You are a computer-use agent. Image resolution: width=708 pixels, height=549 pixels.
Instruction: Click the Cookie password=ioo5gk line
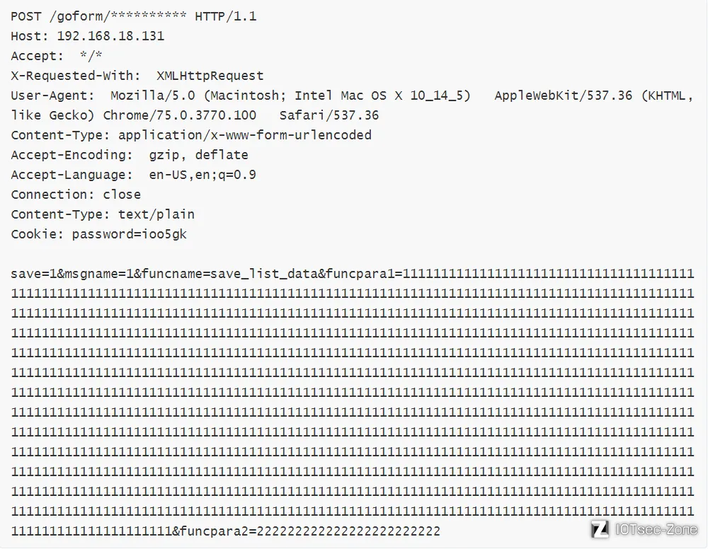[x=99, y=234]
